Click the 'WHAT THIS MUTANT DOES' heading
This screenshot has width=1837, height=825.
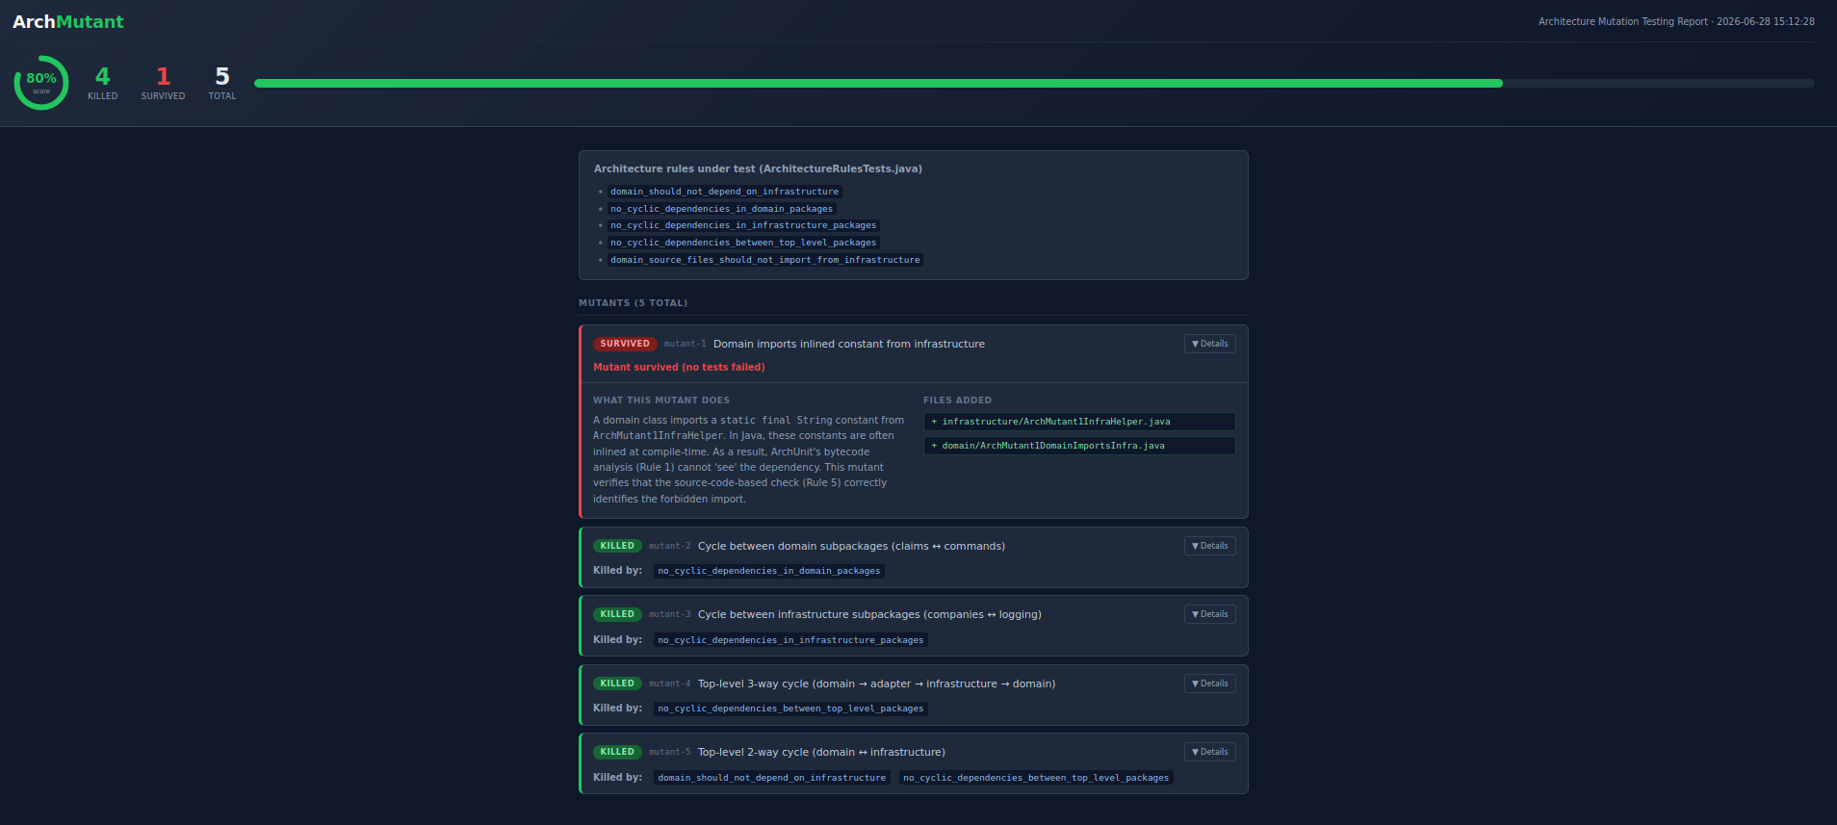pos(661,400)
